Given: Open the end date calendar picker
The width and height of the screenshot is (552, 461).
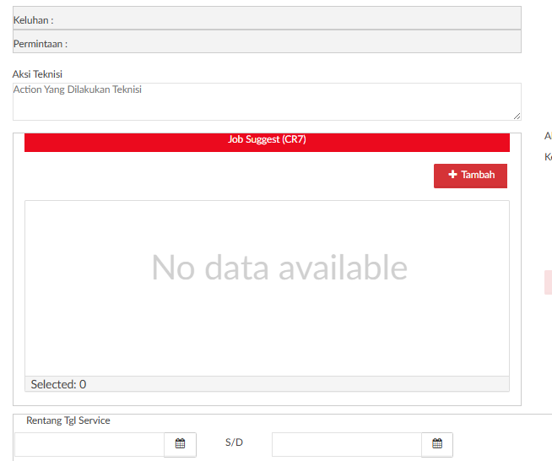Looking at the screenshot, I should 436,444.
